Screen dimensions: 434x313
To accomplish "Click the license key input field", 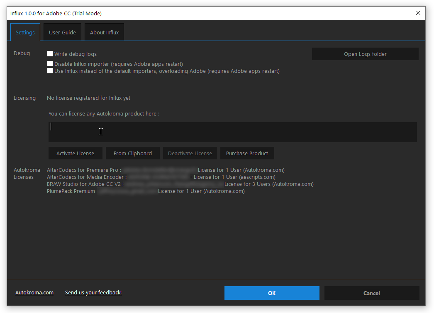I will pos(232,132).
